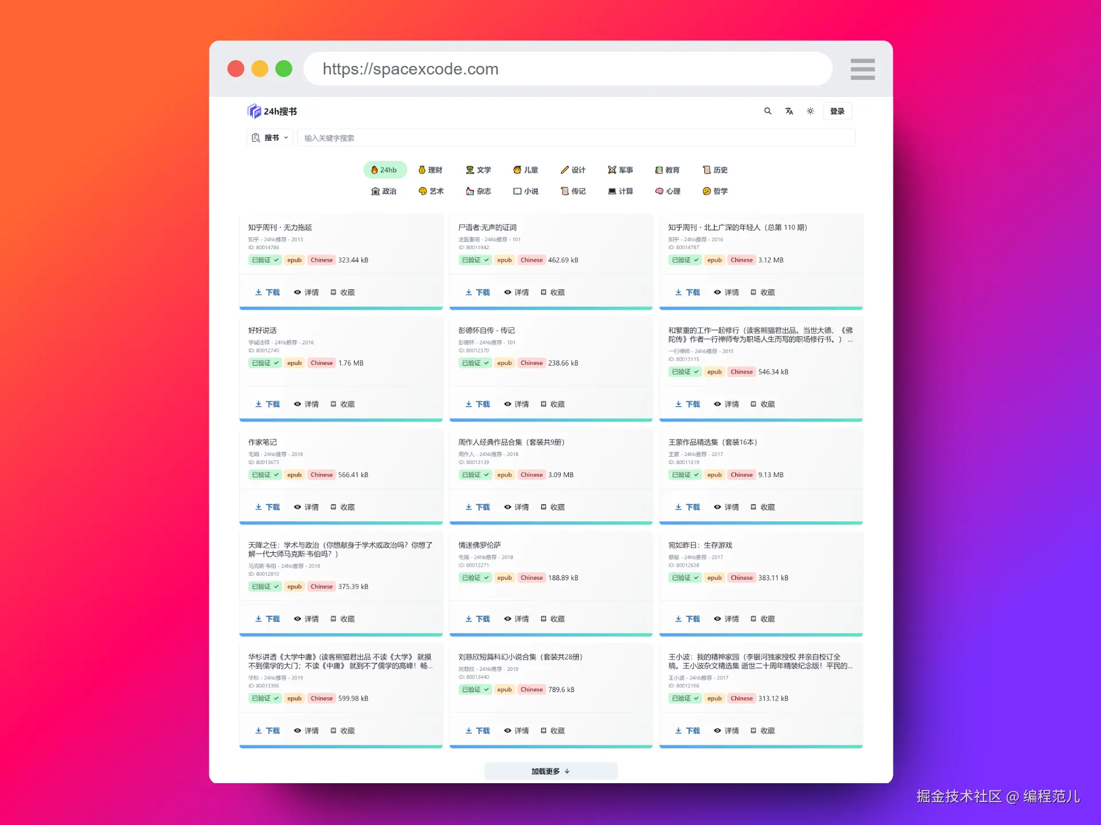This screenshot has width=1101, height=825.
Task: Click the 24h搜书 logo icon
Action: click(x=254, y=111)
